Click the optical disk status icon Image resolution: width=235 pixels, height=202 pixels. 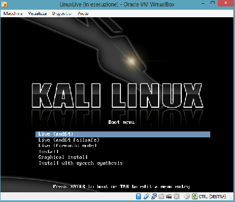(x=138, y=197)
